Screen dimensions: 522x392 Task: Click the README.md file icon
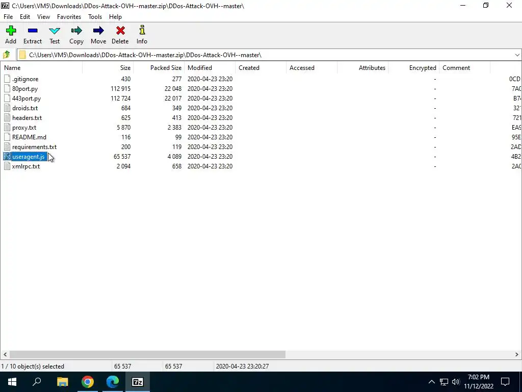[x=7, y=137]
